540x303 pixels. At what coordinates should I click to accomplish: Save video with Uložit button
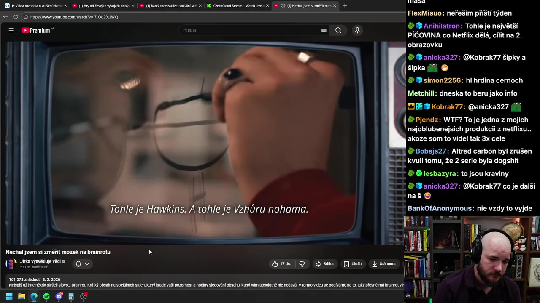353,264
